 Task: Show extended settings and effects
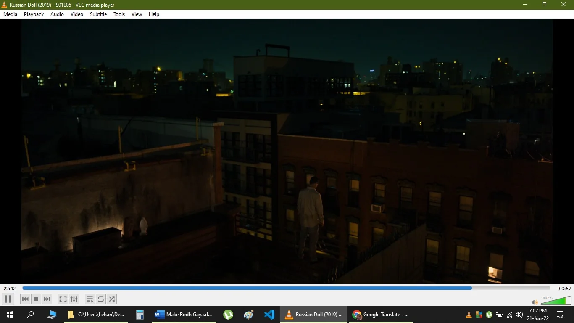[x=74, y=299]
